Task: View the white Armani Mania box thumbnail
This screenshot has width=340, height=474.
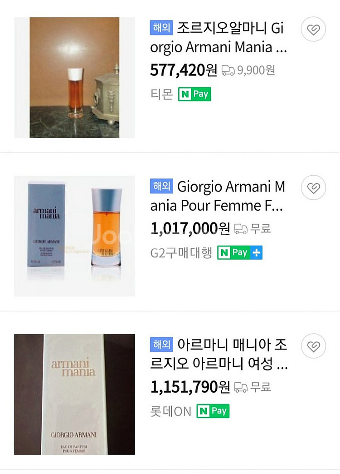Action: pos(74,394)
